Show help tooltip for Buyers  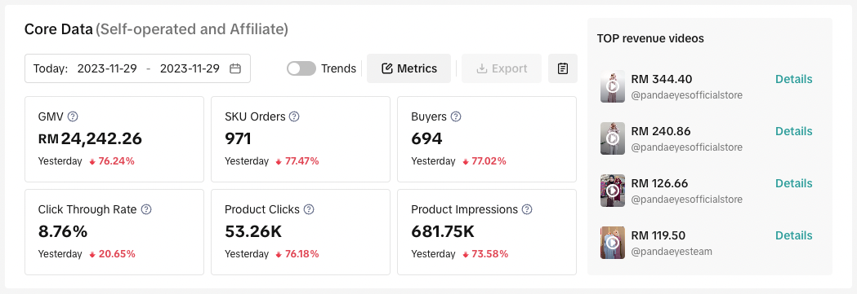456,116
